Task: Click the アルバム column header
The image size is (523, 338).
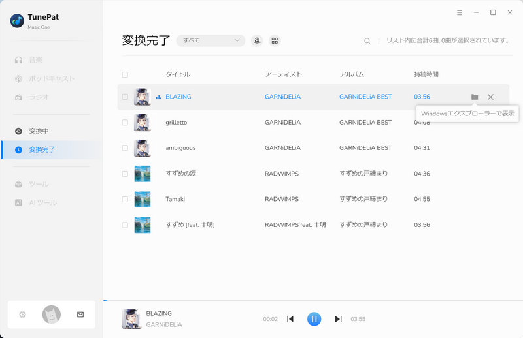Action: [352, 74]
